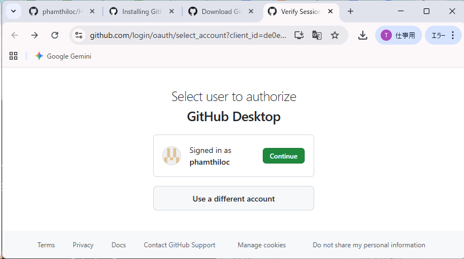Screen dimensions: 464x259
Task: Click the install app icon in address bar
Action: click(299, 35)
